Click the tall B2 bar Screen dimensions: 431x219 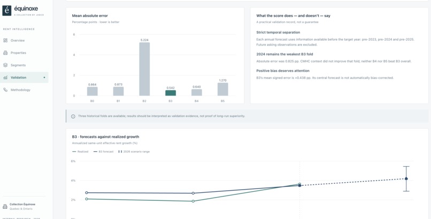[144, 69]
